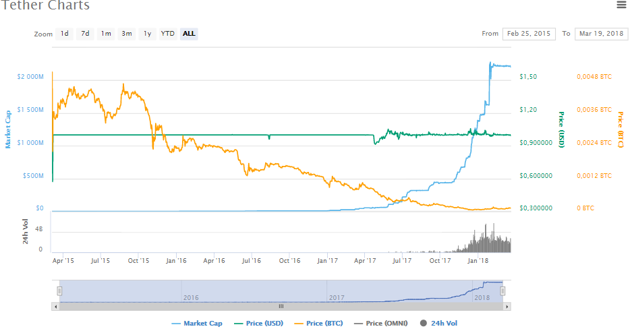Click the $0,900000 price axis label

536,142
